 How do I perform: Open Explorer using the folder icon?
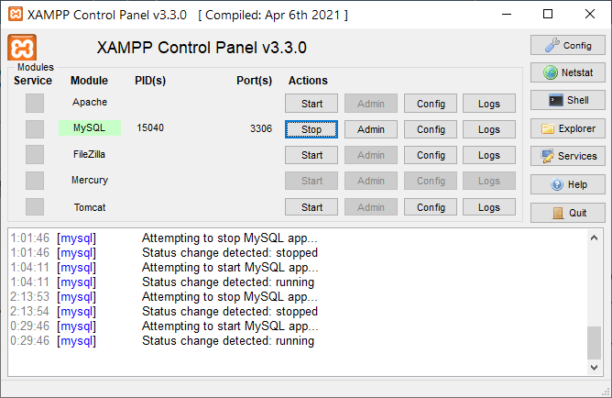click(x=567, y=128)
